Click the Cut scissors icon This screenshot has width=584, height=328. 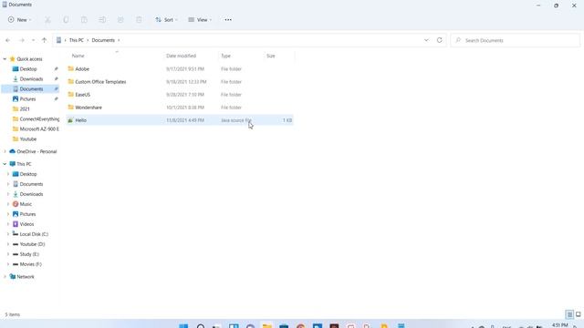47,20
